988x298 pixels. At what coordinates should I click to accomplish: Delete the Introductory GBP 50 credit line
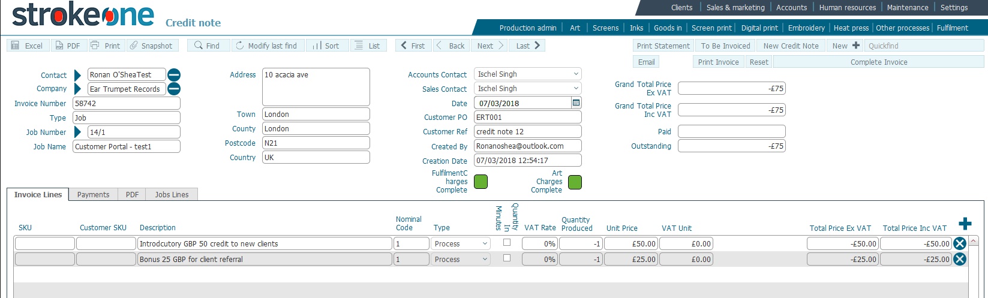click(959, 243)
